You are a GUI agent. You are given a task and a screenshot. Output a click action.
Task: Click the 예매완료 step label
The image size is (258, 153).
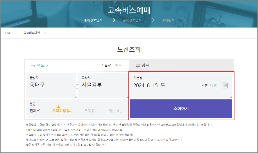pyautogui.click(x=168, y=20)
